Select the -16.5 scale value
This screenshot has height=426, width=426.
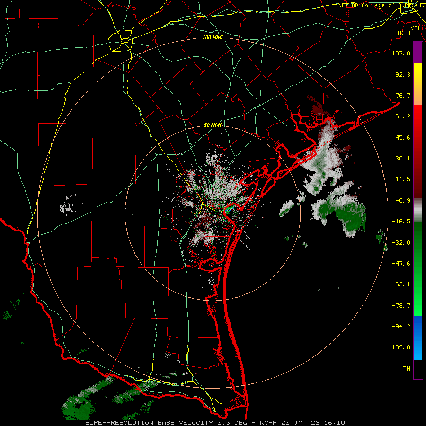click(401, 222)
